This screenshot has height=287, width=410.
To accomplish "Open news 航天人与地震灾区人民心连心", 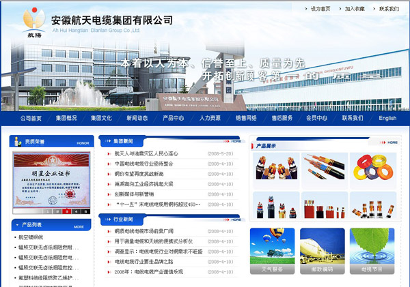I will (x=146, y=153).
